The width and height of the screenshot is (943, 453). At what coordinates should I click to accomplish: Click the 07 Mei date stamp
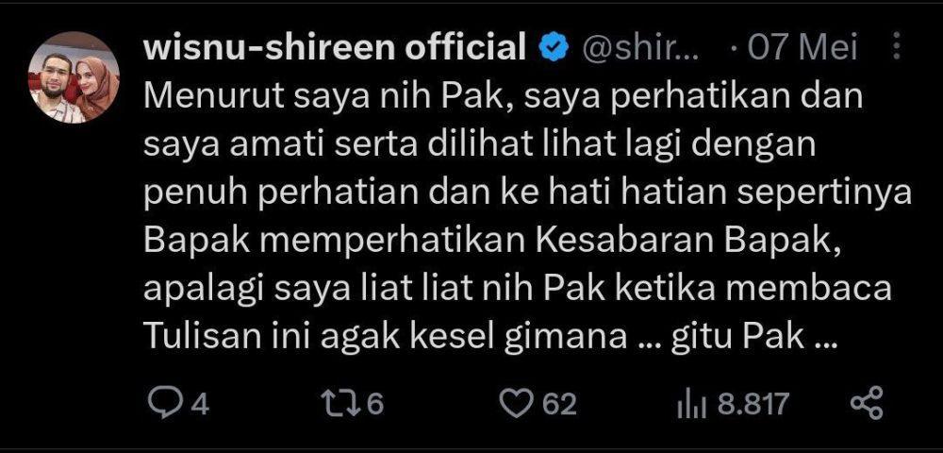point(802,48)
